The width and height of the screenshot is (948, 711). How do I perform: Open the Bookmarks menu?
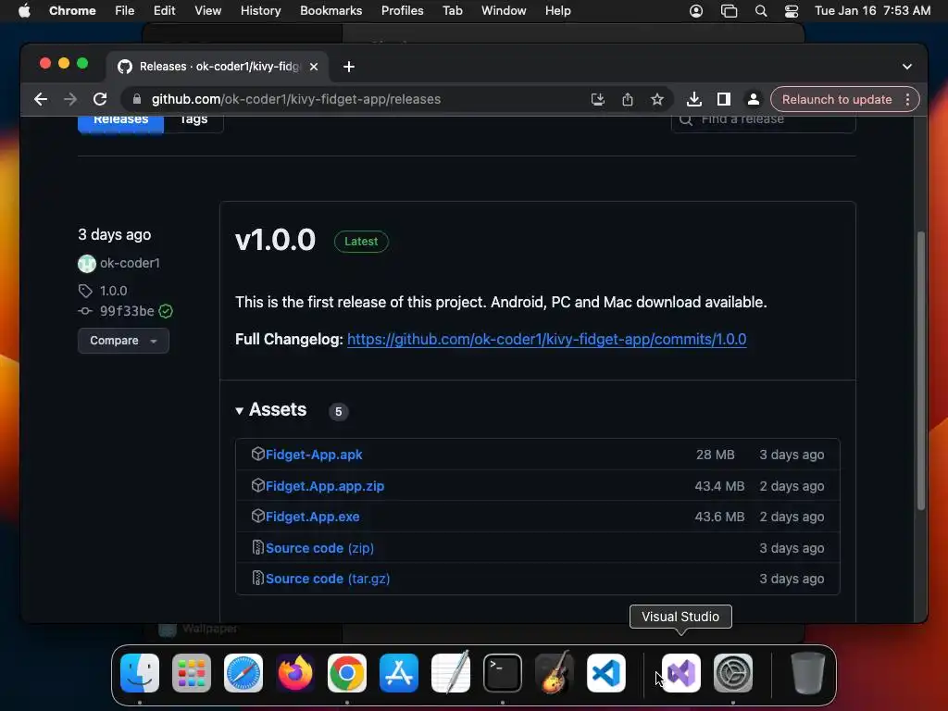[331, 11]
